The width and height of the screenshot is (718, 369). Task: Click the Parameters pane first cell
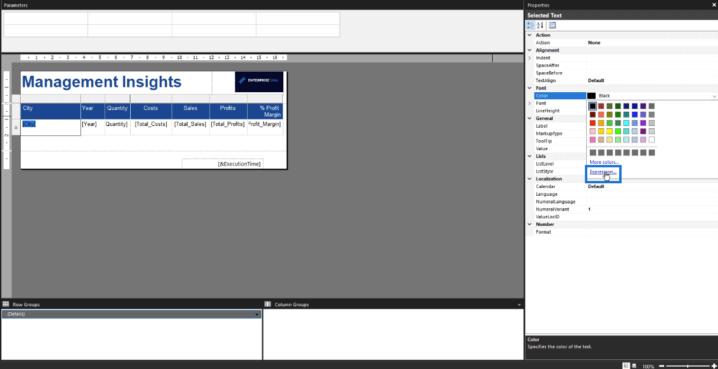(x=46, y=18)
